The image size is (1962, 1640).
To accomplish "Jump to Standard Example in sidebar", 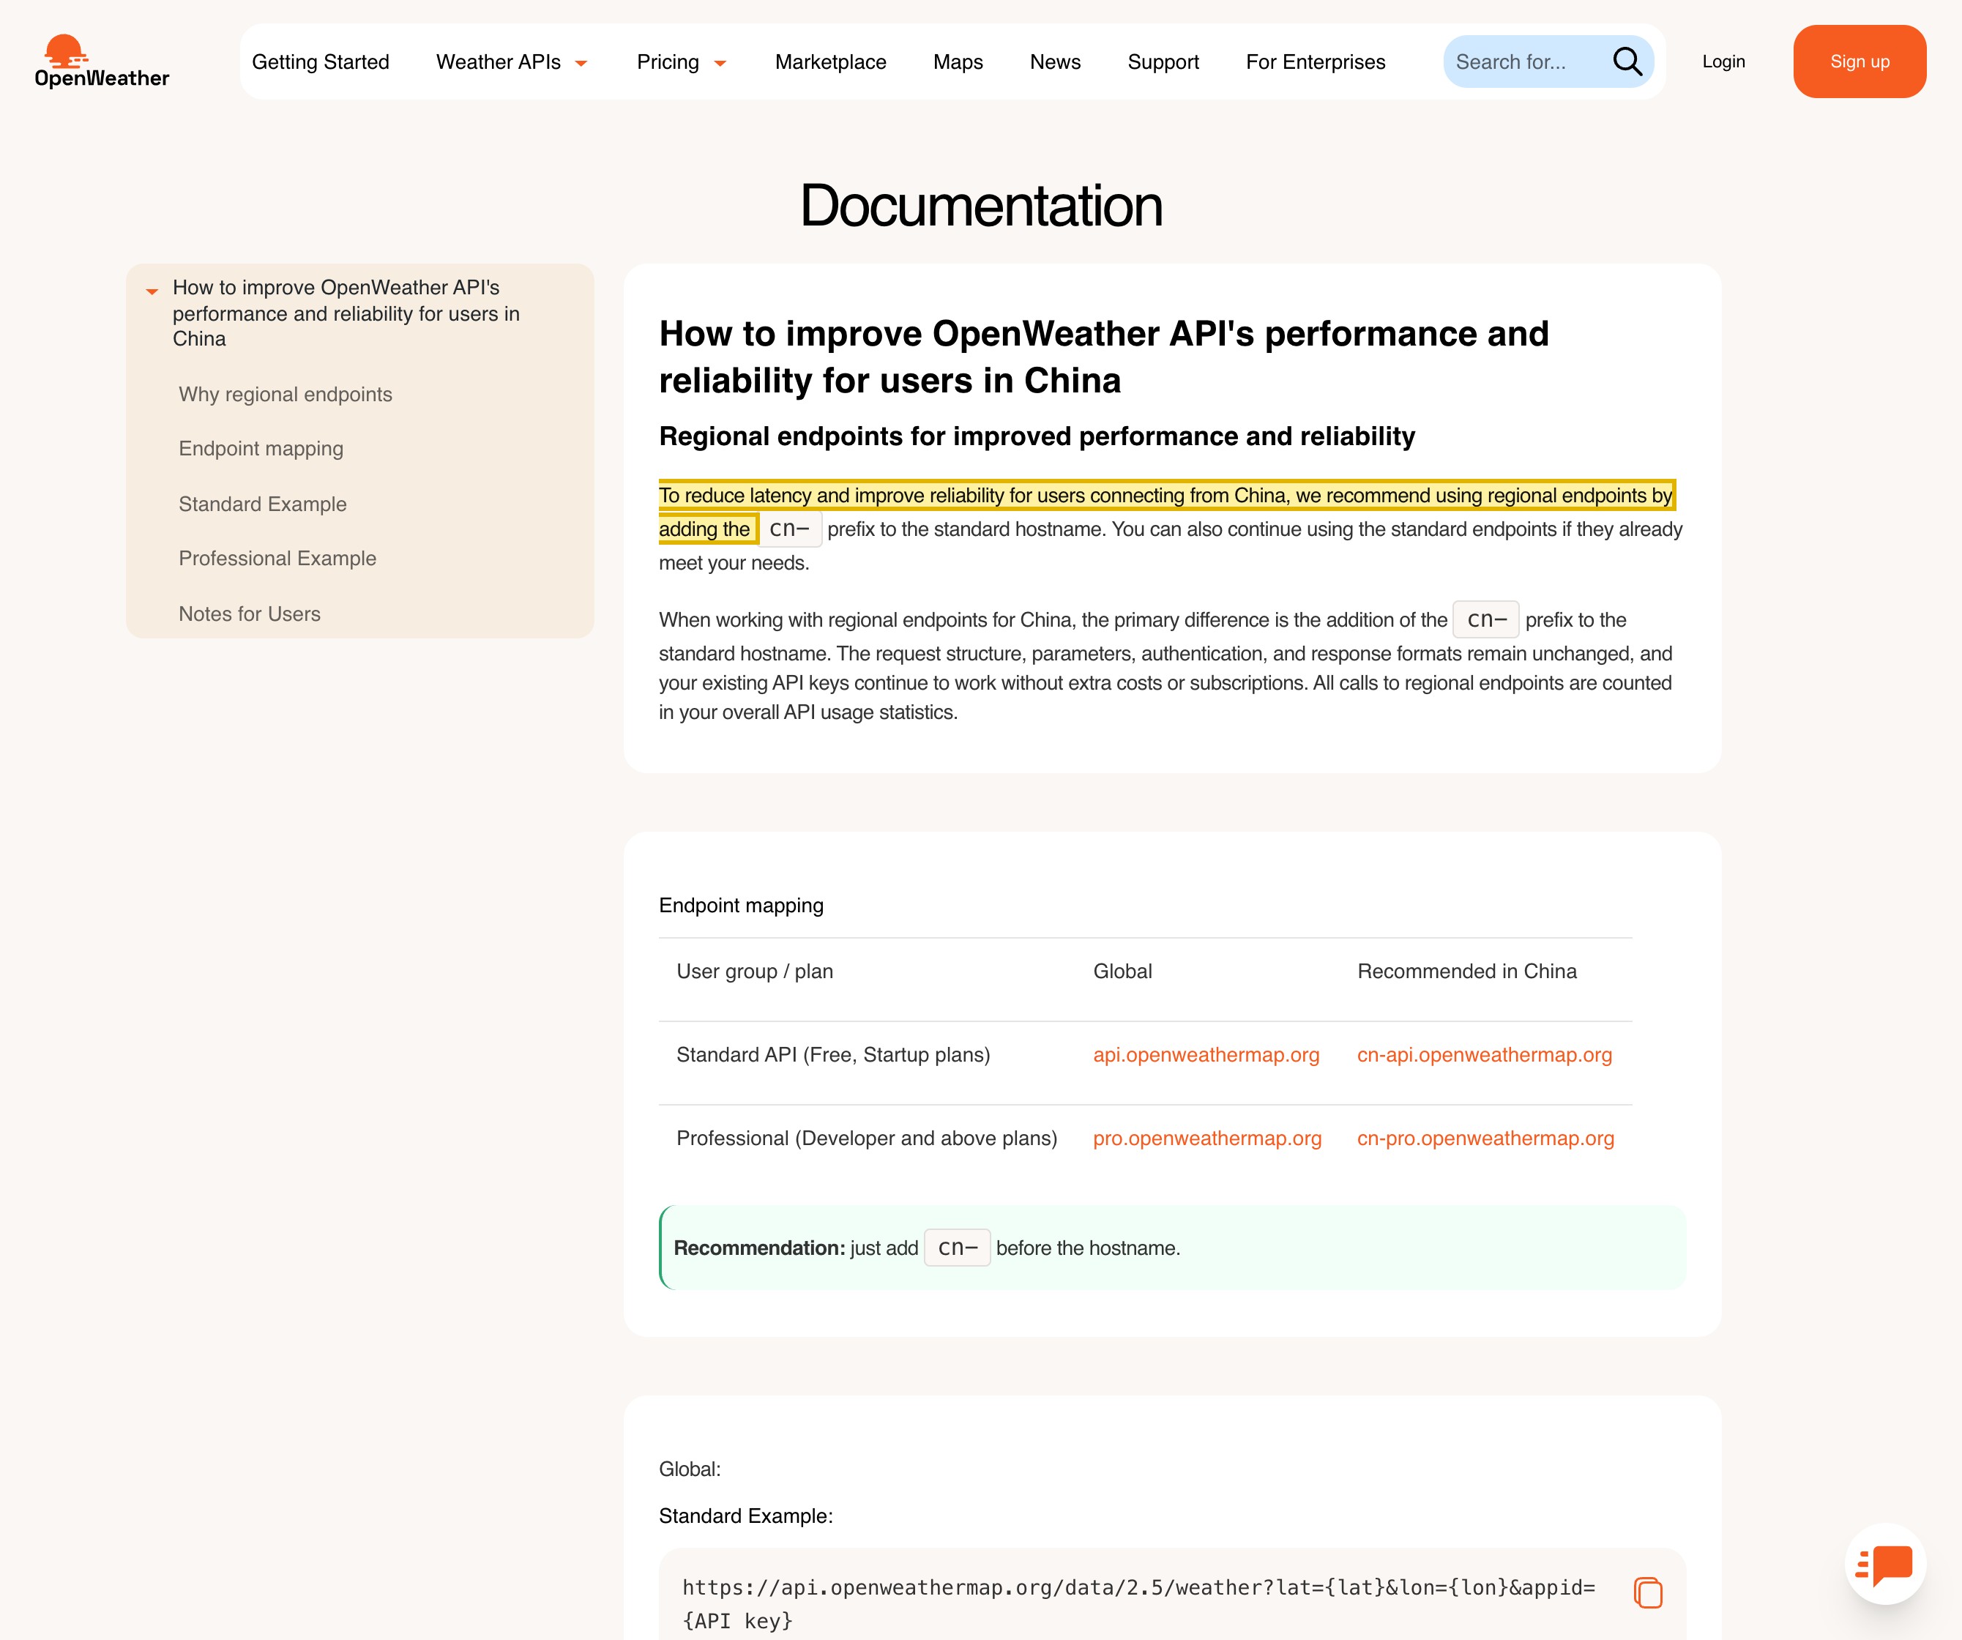I will [263, 504].
